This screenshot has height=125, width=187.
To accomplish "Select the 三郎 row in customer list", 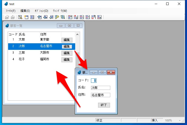I will point(33,53).
